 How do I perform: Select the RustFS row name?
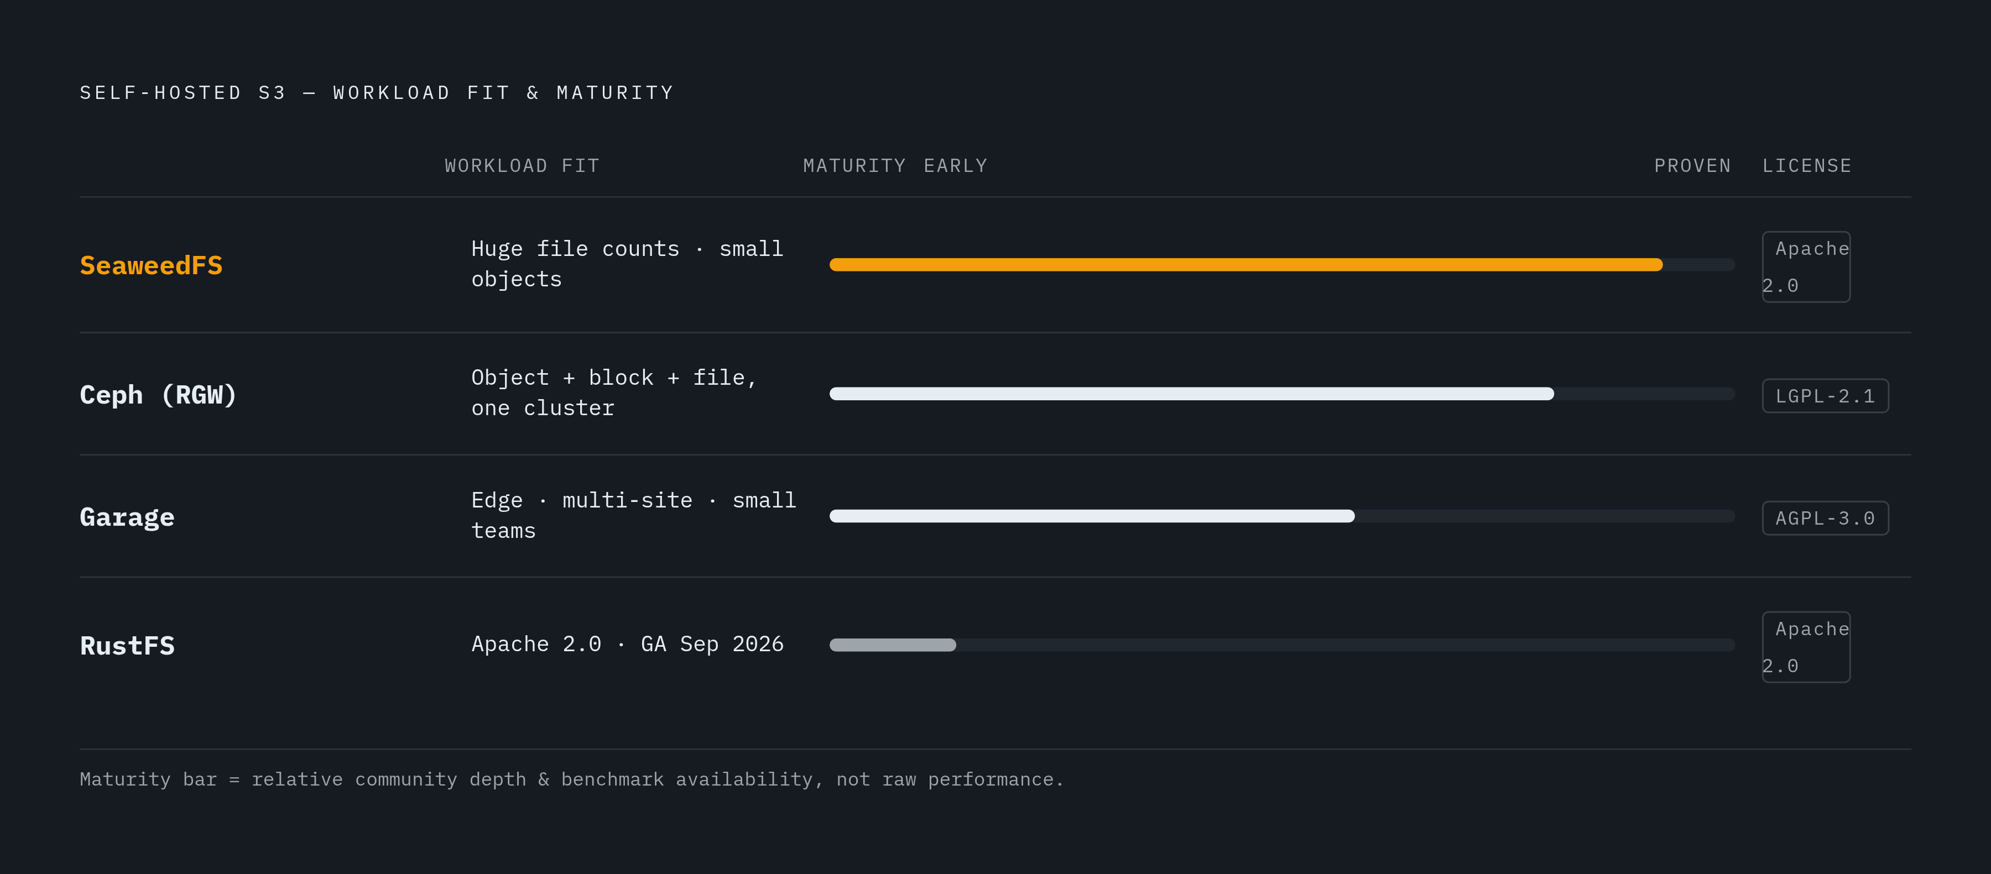tap(128, 645)
